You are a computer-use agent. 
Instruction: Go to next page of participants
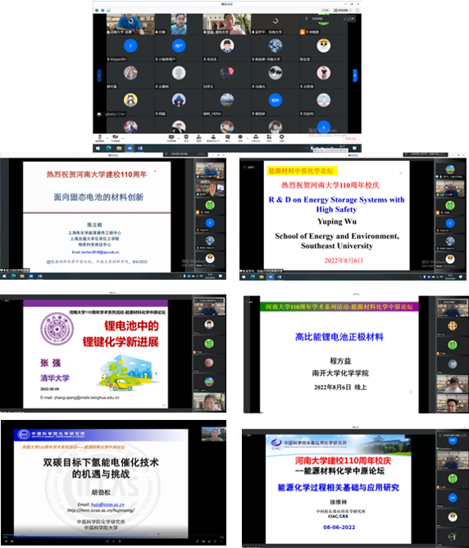355,75
